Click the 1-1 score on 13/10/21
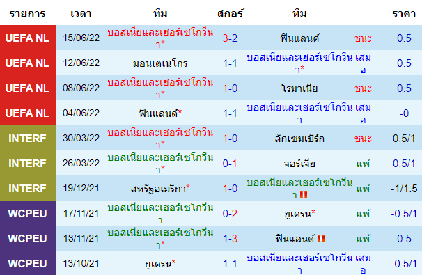The width and height of the screenshot is (422, 275). 230,263
